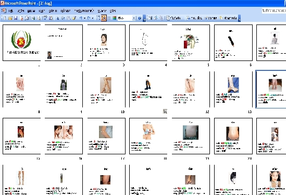Select the Format Painter brush icon

click(74, 18)
